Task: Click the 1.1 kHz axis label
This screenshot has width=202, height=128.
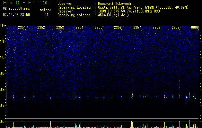Action: (3, 42)
